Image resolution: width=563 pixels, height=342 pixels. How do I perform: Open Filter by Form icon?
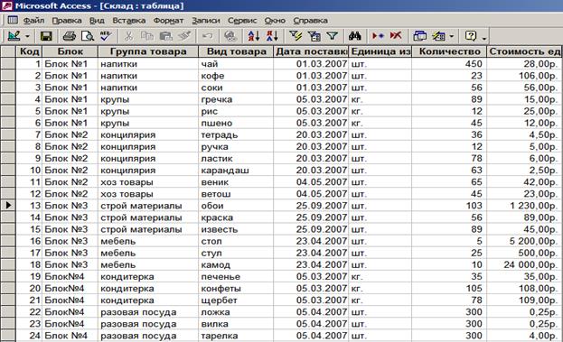click(x=314, y=36)
